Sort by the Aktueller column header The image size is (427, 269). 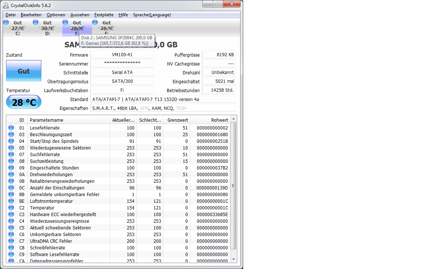click(x=123, y=120)
